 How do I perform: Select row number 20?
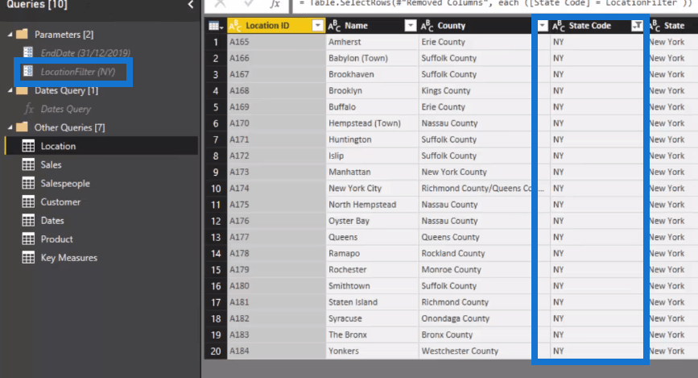point(216,351)
